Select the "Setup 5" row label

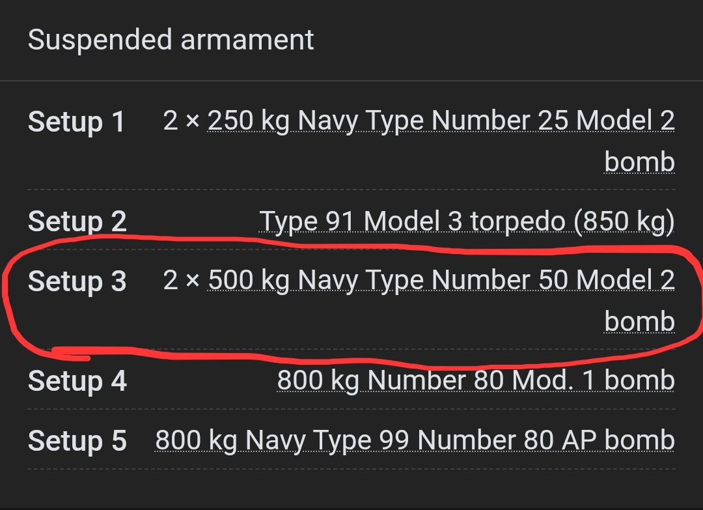pos(77,441)
